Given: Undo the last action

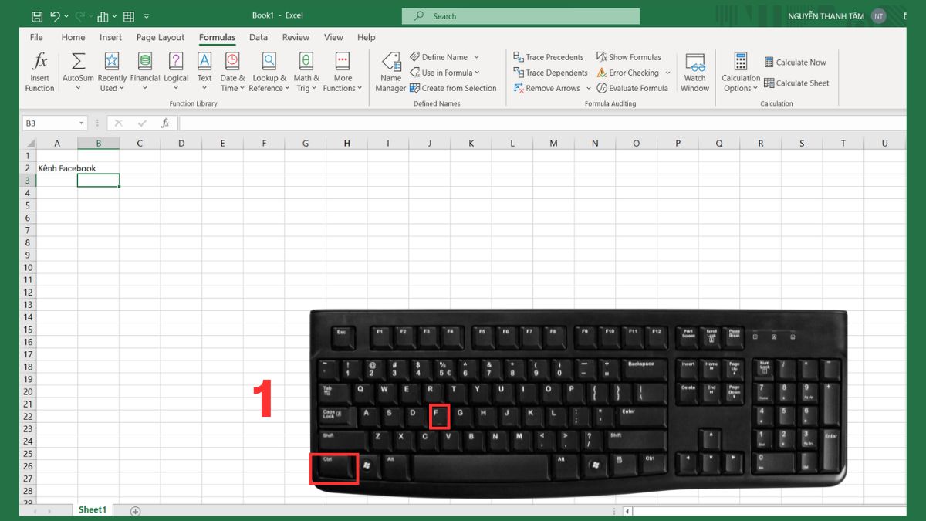Looking at the screenshot, I should pyautogui.click(x=55, y=15).
